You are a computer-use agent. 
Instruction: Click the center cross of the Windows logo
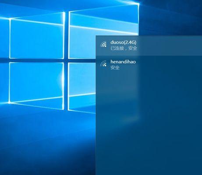point(66,60)
